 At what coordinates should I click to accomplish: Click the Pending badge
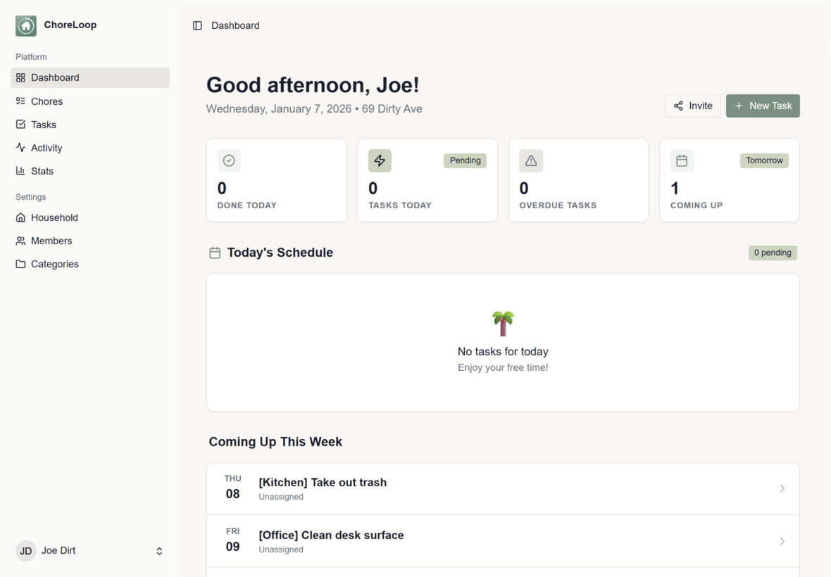point(466,160)
